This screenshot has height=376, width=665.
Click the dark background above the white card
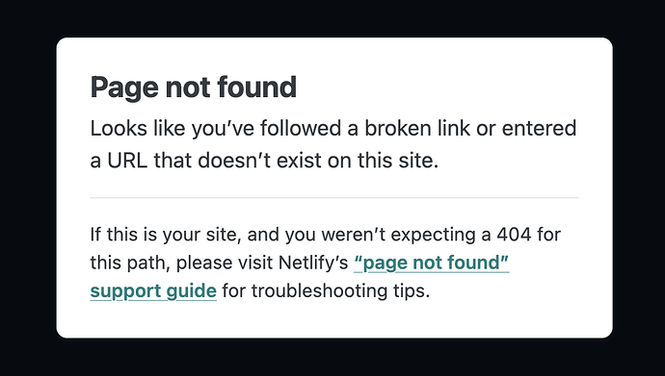coord(332,17)
